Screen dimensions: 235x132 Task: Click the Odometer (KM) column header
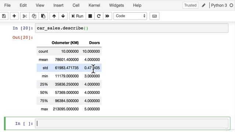[x=65, y=43]
